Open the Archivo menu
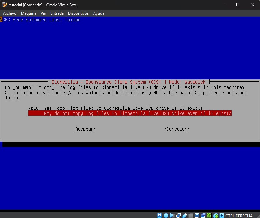This screenshot has width=260, height=218. (x=10, y=13)
